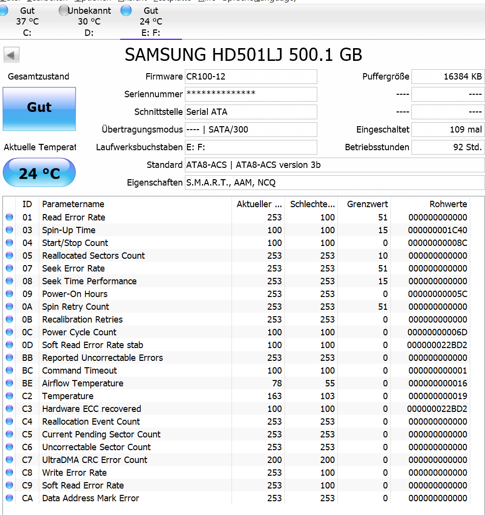The image size is (485, 515).
Task: Select the C: drive tab showing 37 °C
Action: [x=27, y=22]
